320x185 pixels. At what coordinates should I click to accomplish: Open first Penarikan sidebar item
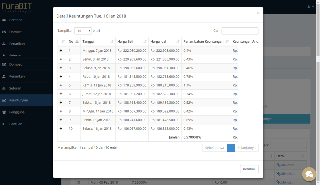[x=26, y=44]
